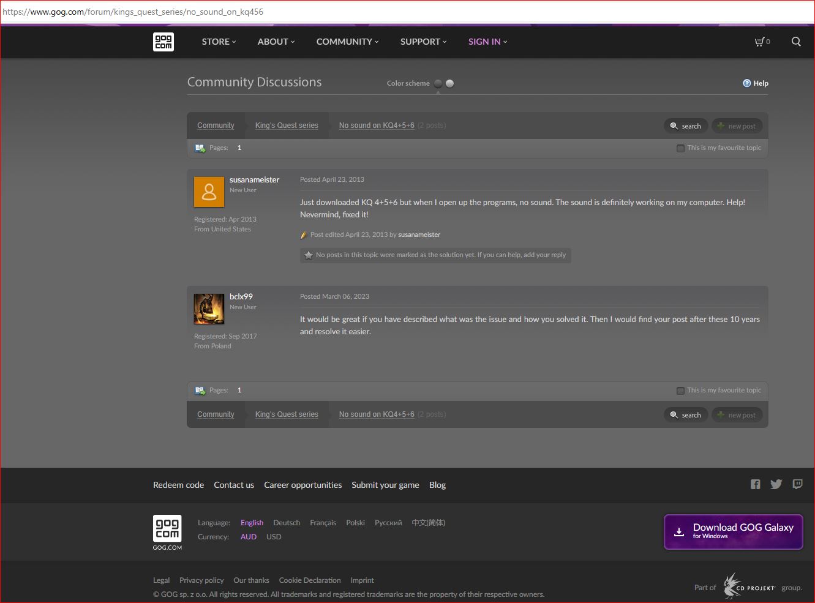Open GOG Facebook page icon
This screenshot has height=603, width=815.
pos(756,484)
